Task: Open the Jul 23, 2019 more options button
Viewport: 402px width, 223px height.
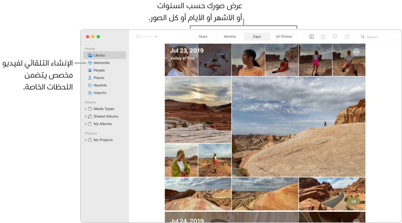Action: point(356,52)
